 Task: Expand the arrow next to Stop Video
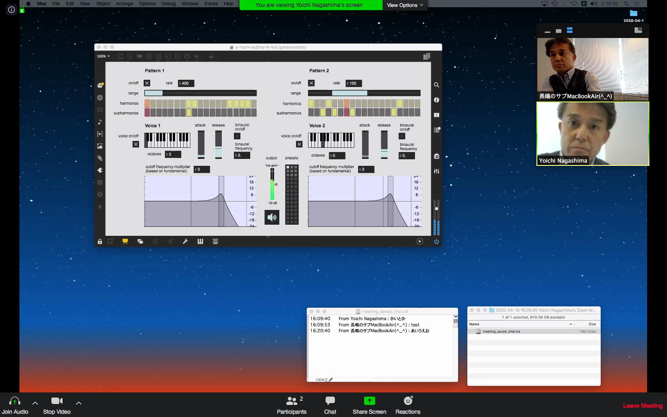(x=79, y=403)
